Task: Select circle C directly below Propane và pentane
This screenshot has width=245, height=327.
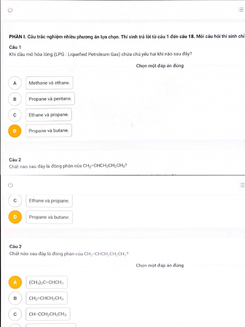Action: click(15, 115)
